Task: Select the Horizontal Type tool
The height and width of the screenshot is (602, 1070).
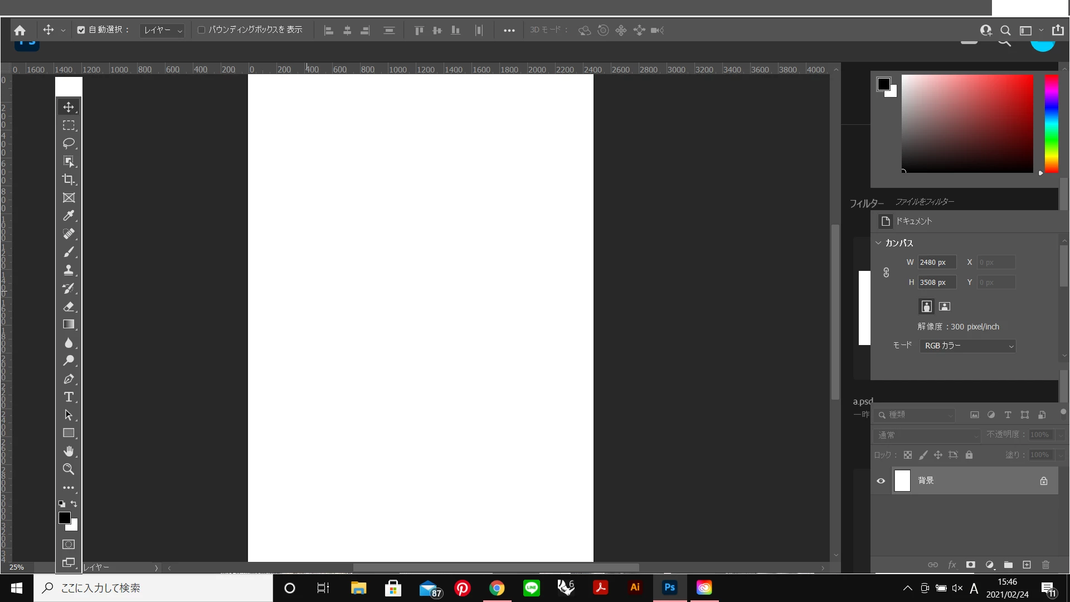Action: click(x=69, y=397)
